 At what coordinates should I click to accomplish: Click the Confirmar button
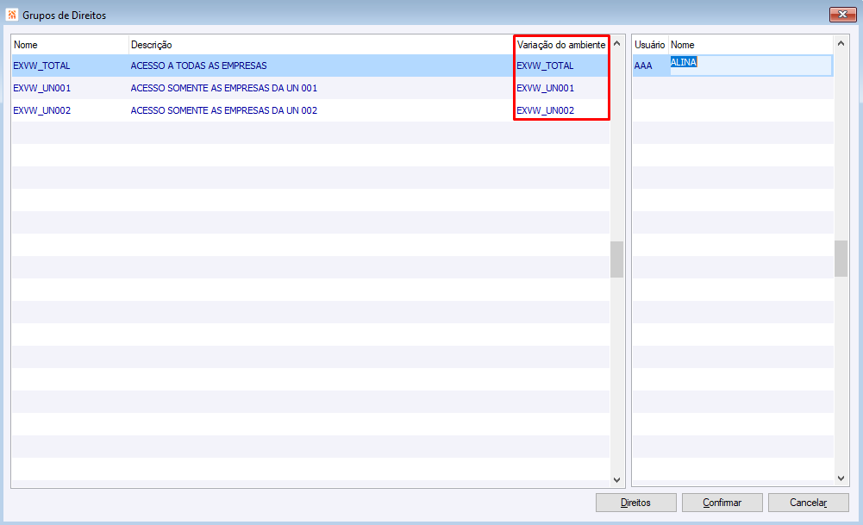(722, 503)
